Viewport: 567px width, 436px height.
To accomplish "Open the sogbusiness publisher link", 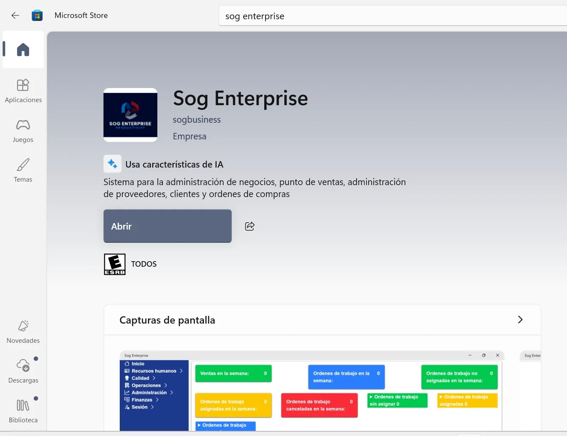I will coord(197,120).
